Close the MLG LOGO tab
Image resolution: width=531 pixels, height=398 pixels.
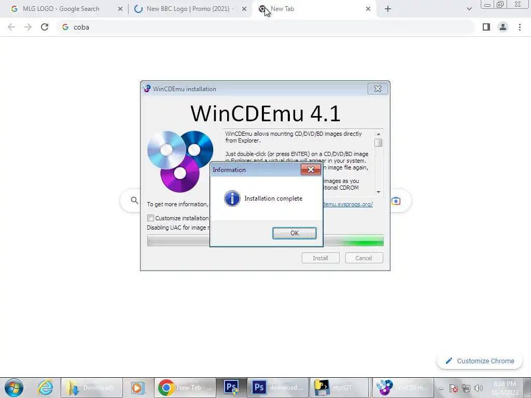(120, 9)
